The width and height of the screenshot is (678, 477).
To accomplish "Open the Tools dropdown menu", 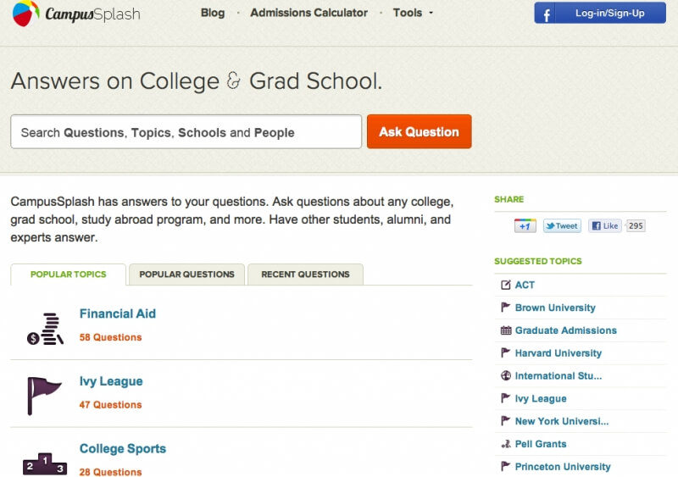I will pyautogui.click(x=413, y=13).
